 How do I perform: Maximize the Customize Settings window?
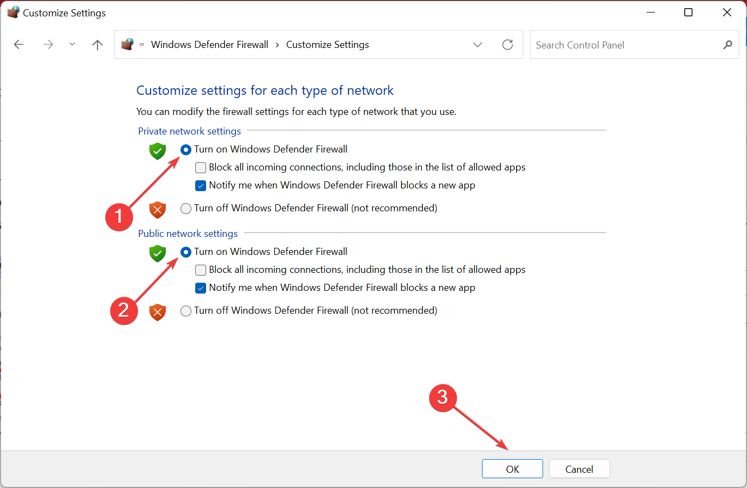click(688, 13)
